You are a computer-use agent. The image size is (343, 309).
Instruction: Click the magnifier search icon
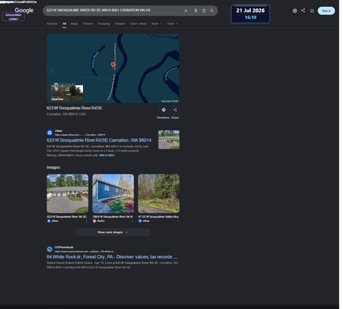[212, 11]
